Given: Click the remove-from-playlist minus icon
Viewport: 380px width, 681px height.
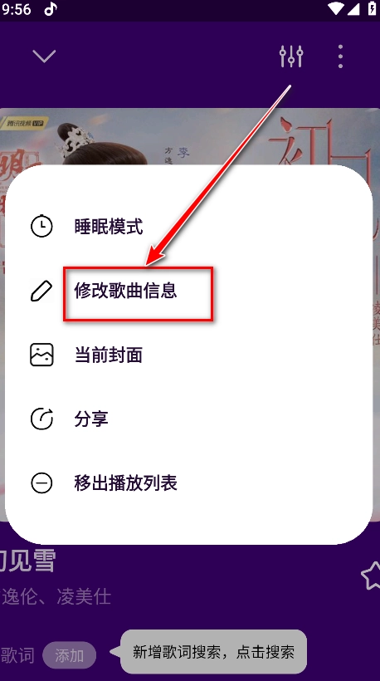Looking at the screenshot, I should [x=41, y=483].
